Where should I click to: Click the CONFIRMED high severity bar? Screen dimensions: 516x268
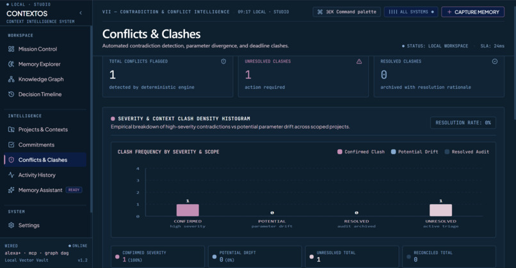pyautogui.click(x=188, y=210)
